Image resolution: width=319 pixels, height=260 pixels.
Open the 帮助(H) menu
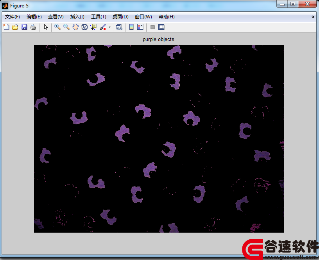tap(167, 17)
